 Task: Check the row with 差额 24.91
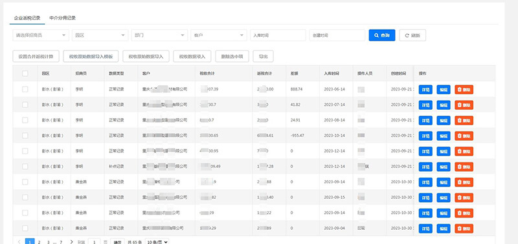(x=25, y=120)
